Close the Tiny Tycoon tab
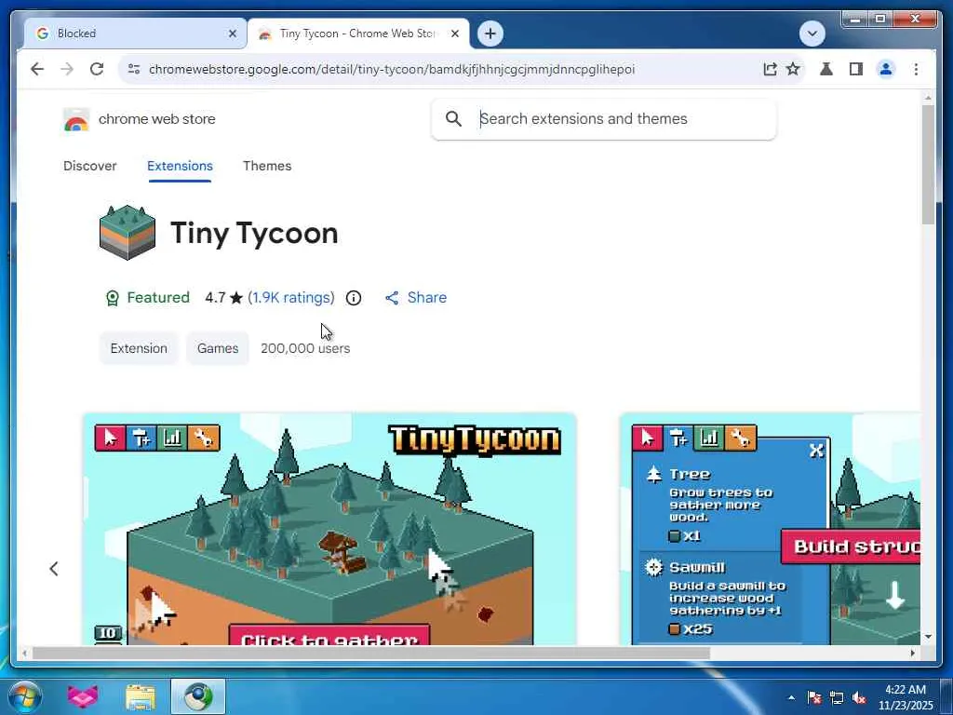This screenshot has width=953, height=715. click(454, 34)
